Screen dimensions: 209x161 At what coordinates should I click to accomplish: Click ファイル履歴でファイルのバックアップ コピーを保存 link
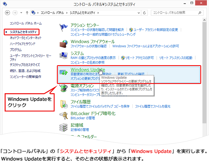tap(100, 106)
